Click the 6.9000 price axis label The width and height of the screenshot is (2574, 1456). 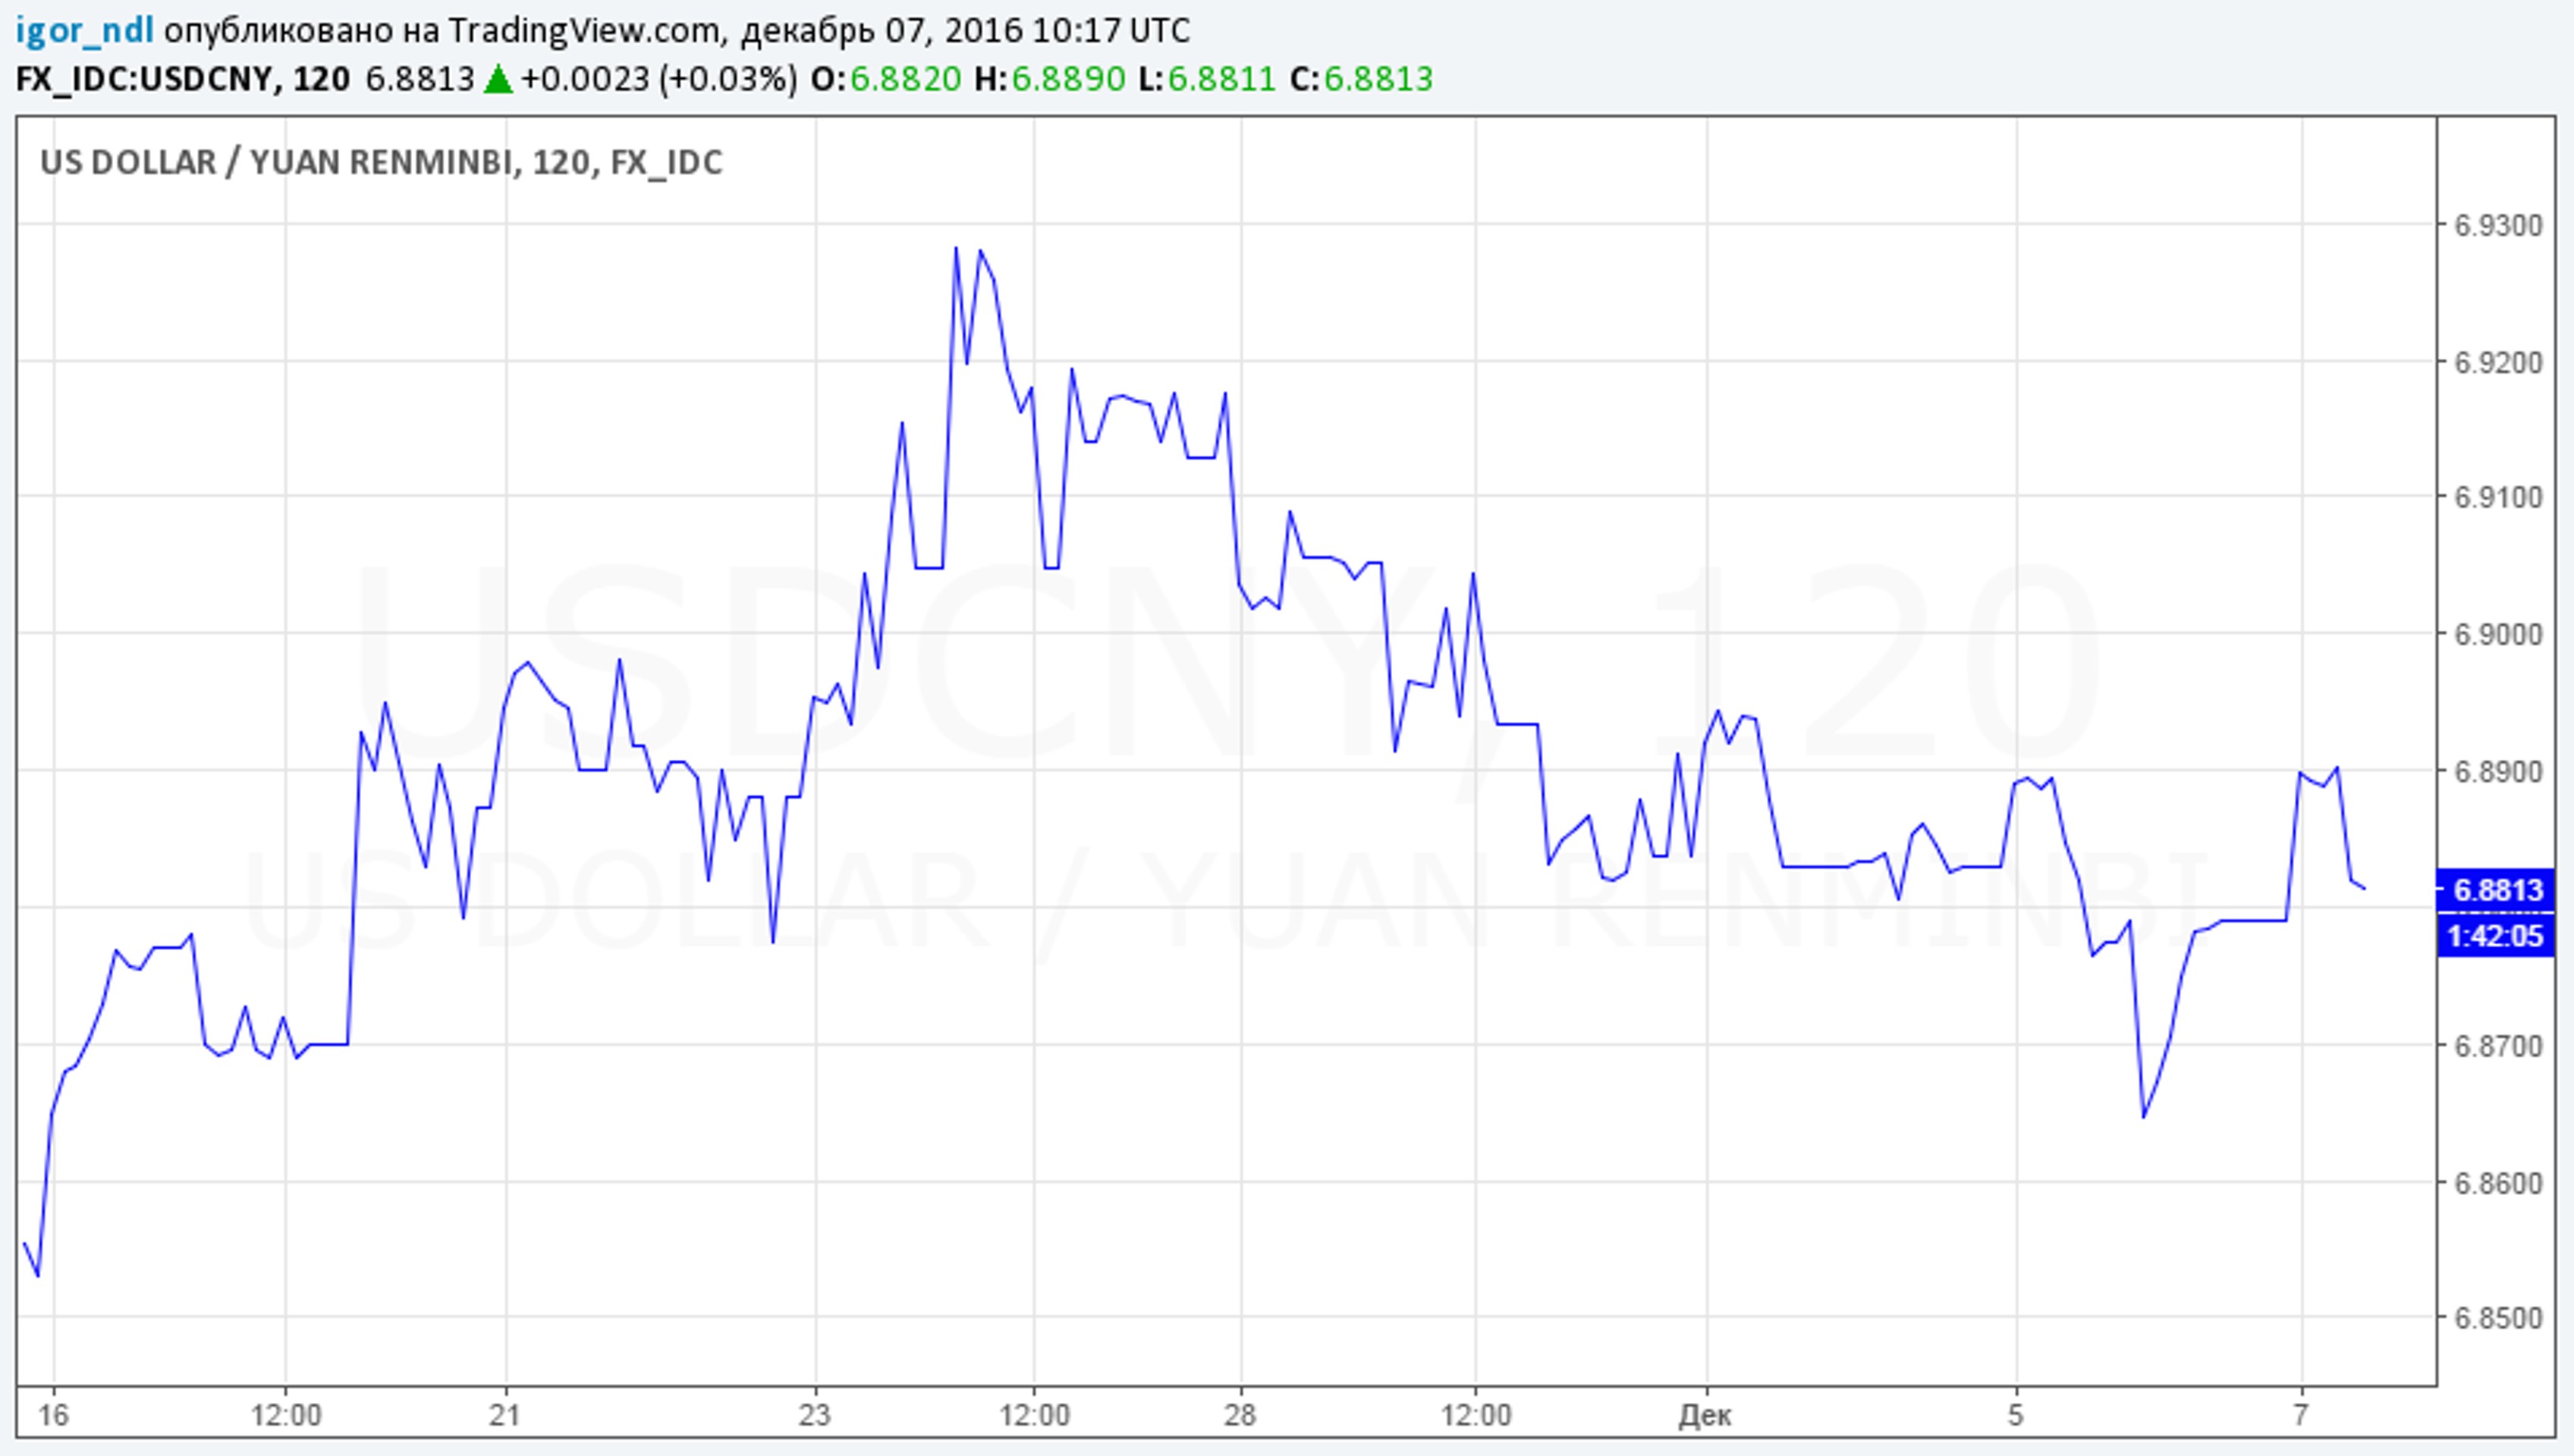[x=2498, y=635]
